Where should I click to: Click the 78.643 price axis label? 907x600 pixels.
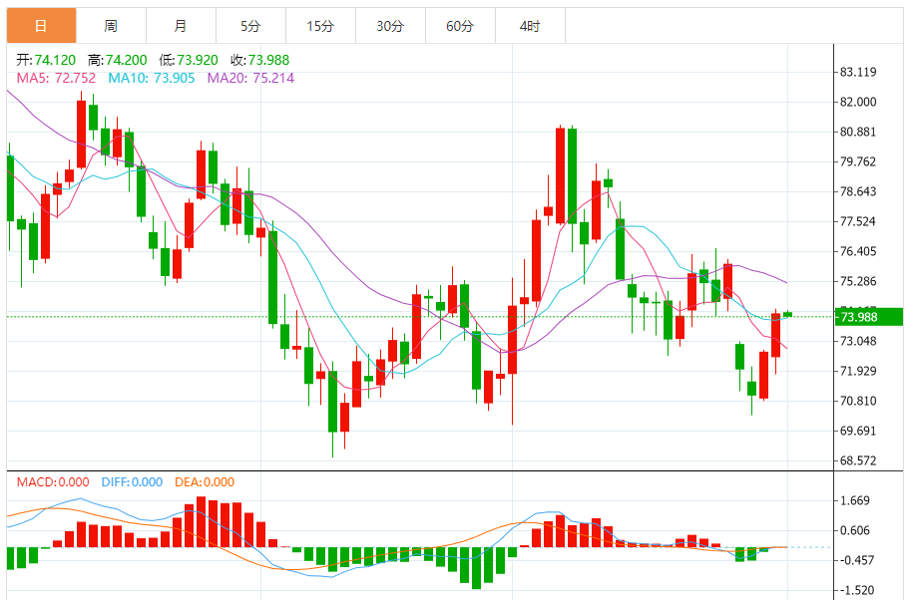[858, 191]
